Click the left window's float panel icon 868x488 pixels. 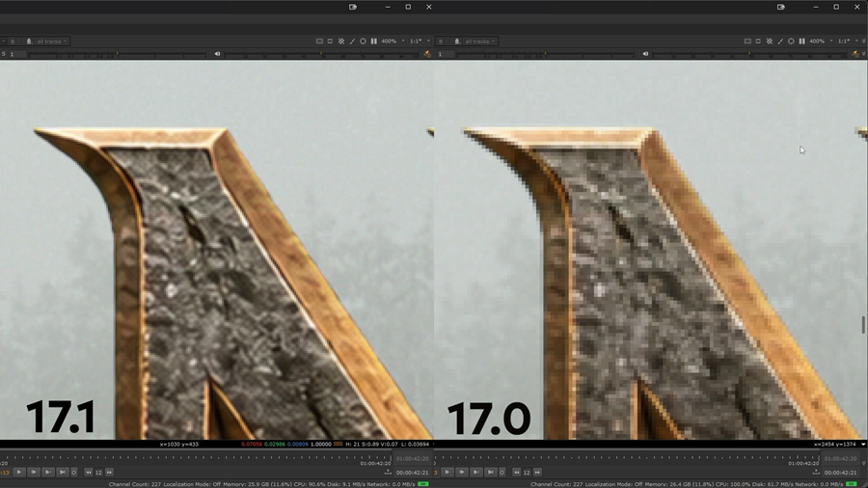coord(353,7)
